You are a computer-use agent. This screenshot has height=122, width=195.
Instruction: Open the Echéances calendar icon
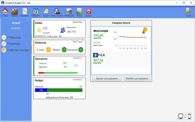point(36,11)
